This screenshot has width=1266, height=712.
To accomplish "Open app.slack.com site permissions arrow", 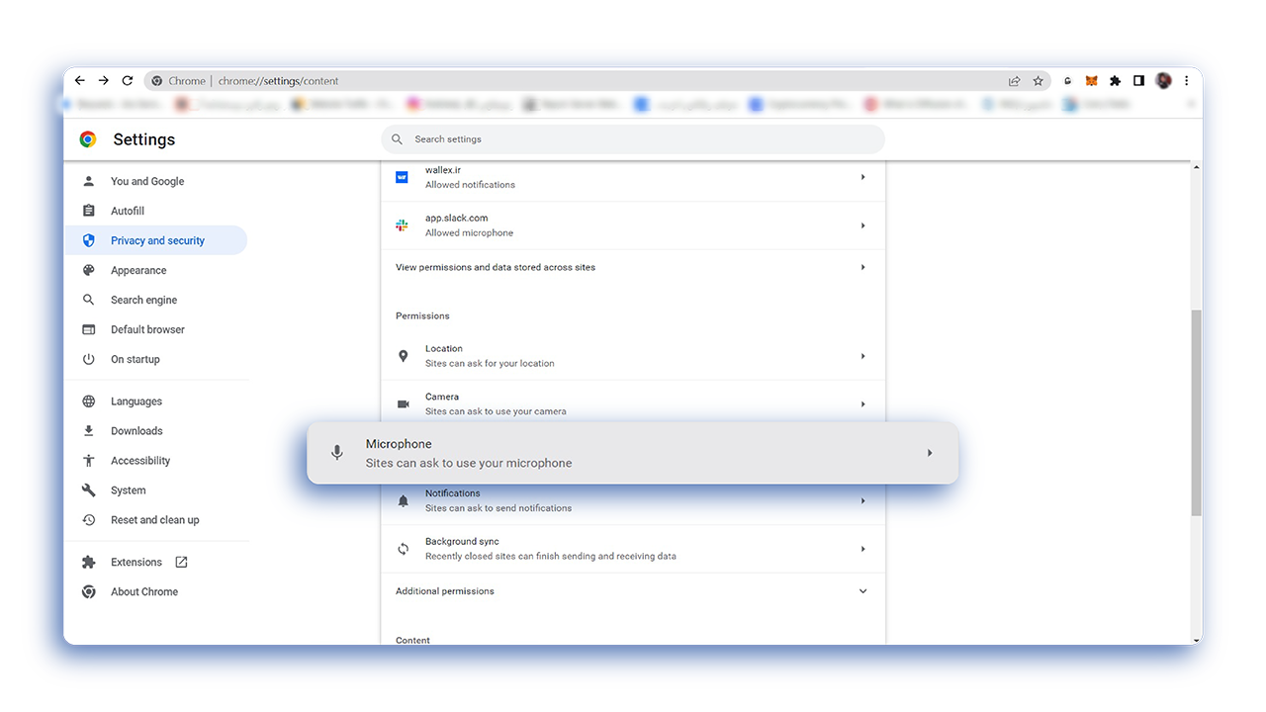I will [862, 225].
